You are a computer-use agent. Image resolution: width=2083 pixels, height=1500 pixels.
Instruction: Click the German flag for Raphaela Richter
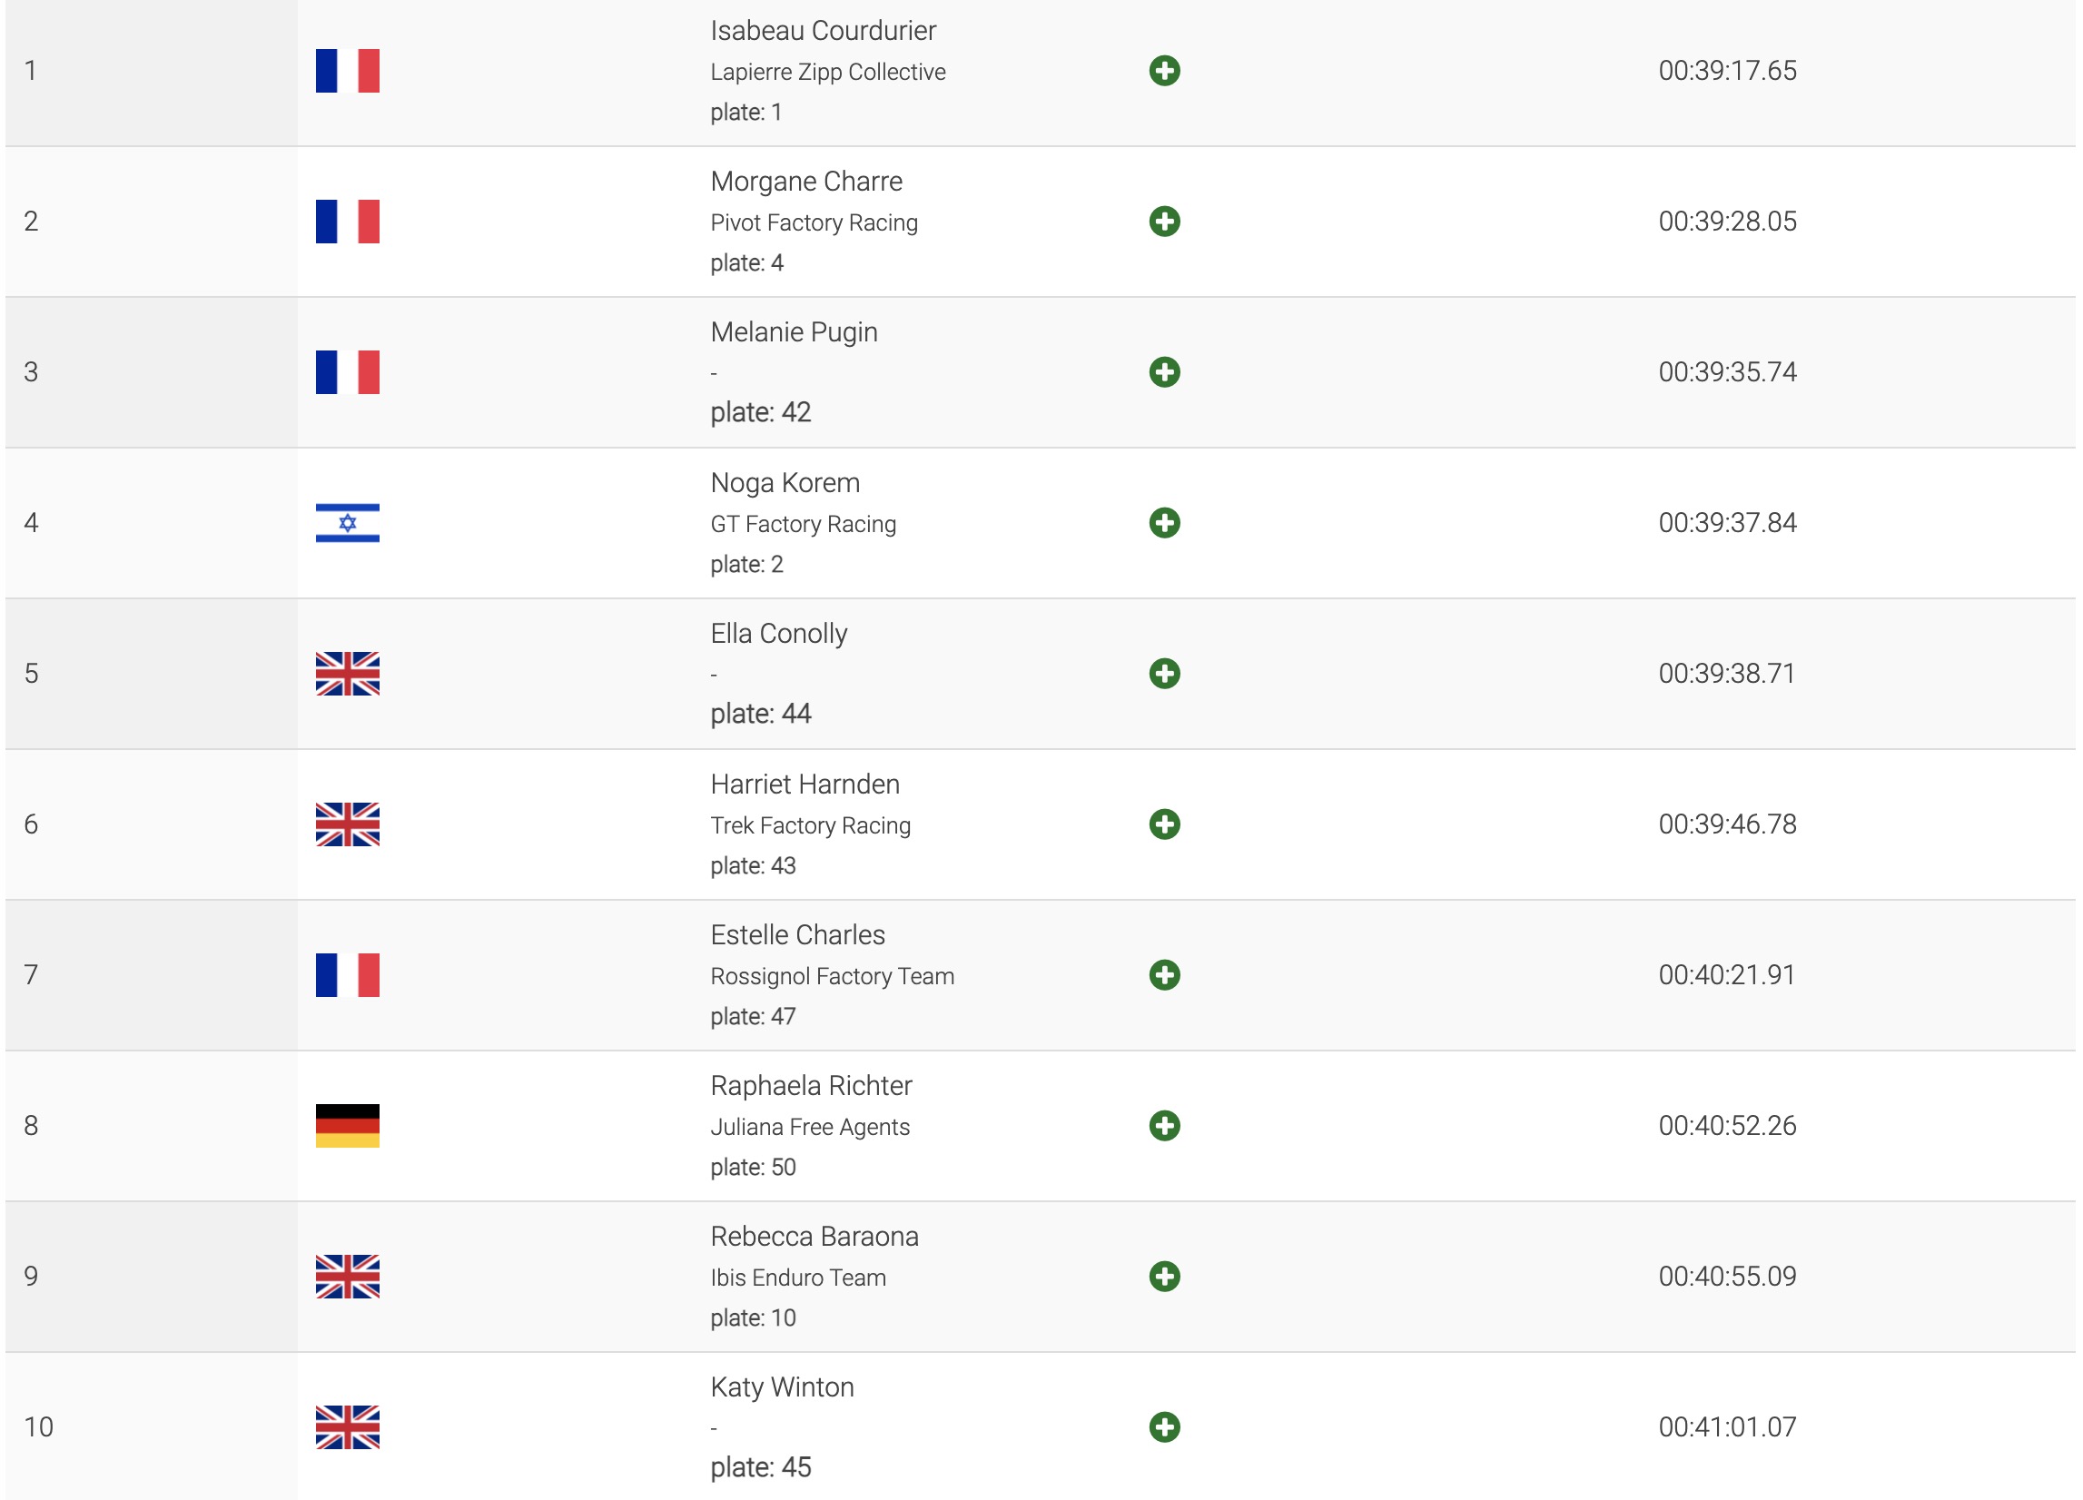347,1125
